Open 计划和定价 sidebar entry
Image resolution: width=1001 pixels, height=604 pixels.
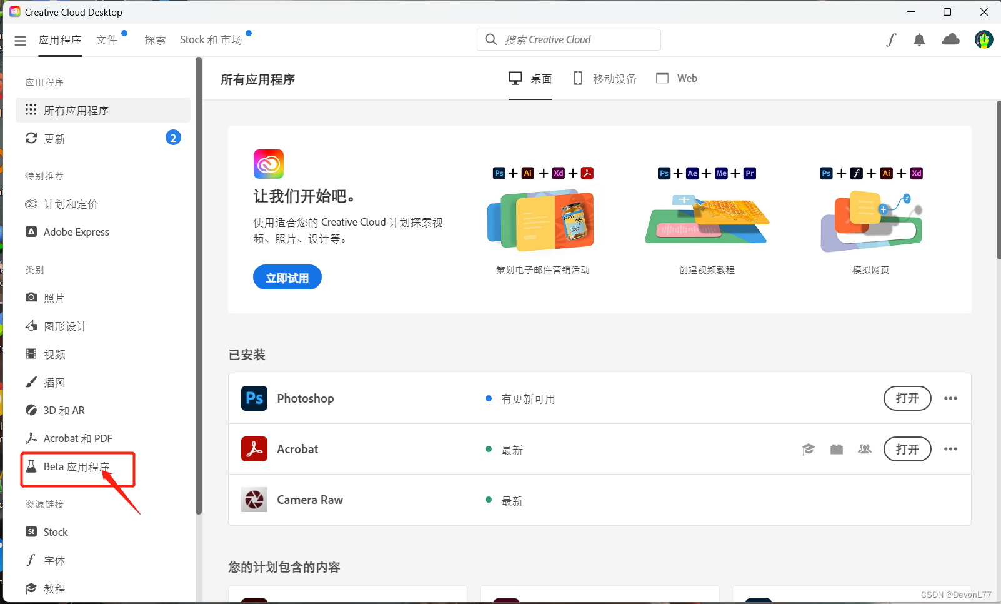tap(103, 204)
